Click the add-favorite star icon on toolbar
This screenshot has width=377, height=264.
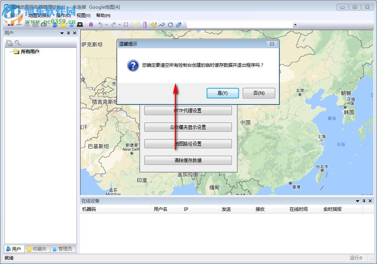tap(155, 25)
